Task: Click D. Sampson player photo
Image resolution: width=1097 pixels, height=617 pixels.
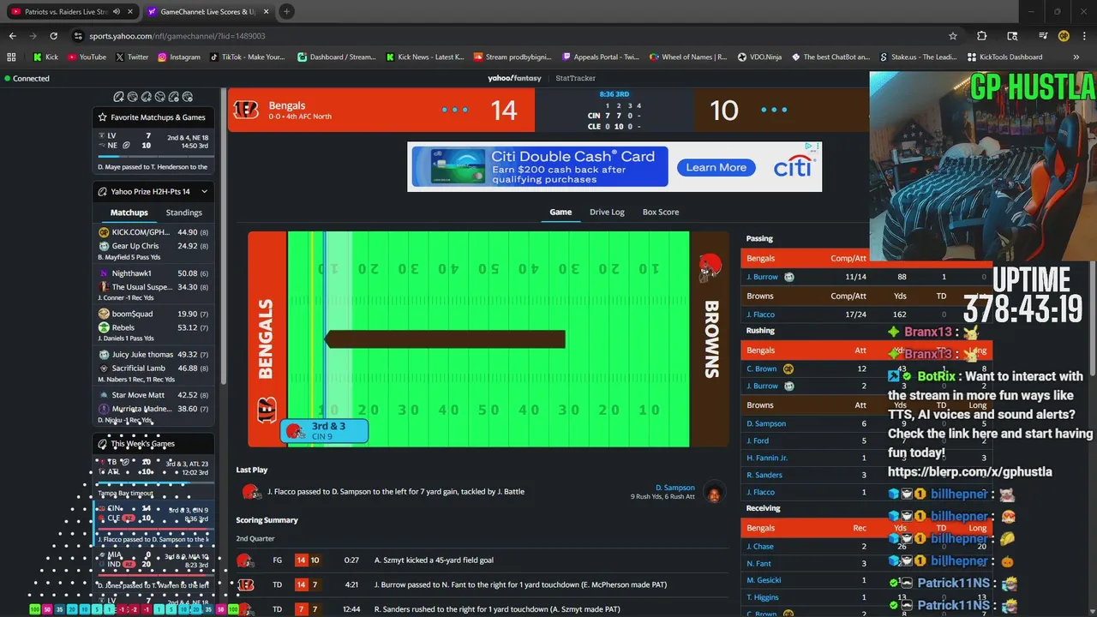Action: 713,493
